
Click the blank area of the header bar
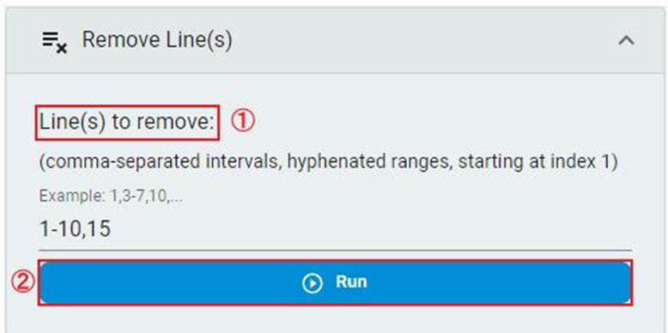[422, 41]
